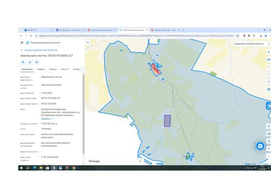Screen dimensions: 271x191
Task: Click the cadastral cost 2 761 208,89 руб.
Action: tap(50, 157)
